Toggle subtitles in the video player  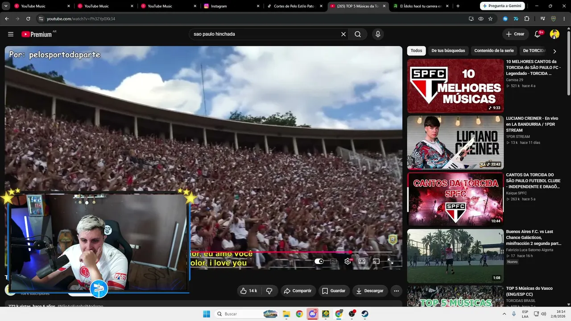tap(333, 262)
